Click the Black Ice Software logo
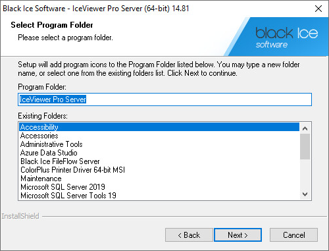This screenshot has width=329, height=251. click(x=286, y=37)
